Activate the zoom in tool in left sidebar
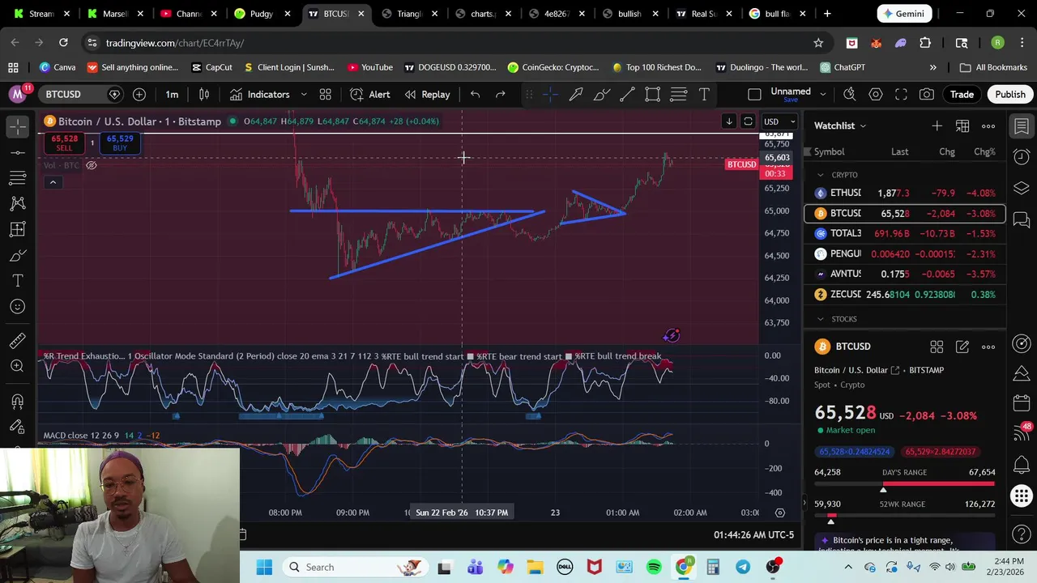This screenshot has width=1037, height=583. [x=17, y=367]
